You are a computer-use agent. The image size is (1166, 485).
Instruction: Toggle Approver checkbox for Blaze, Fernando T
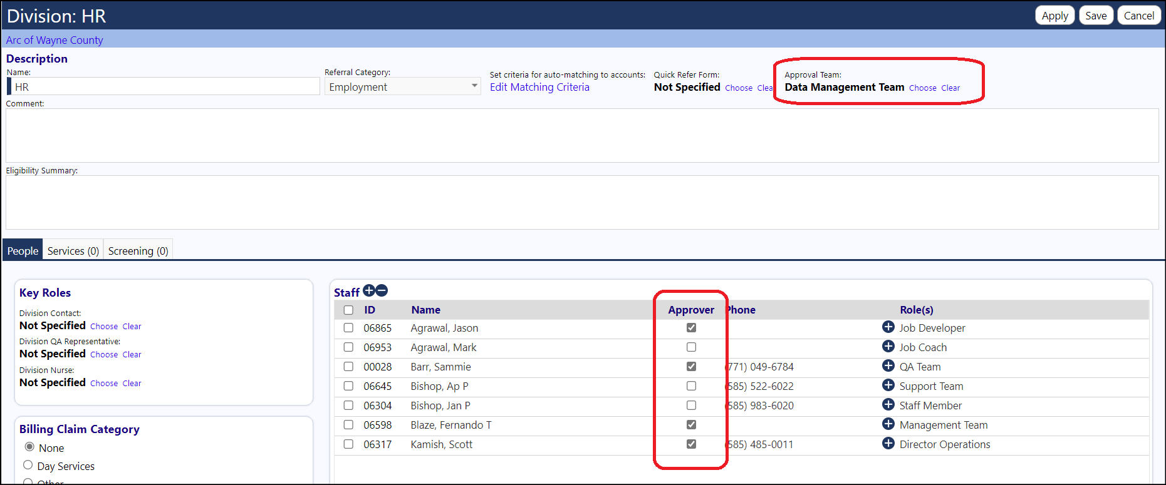point(691,424)
